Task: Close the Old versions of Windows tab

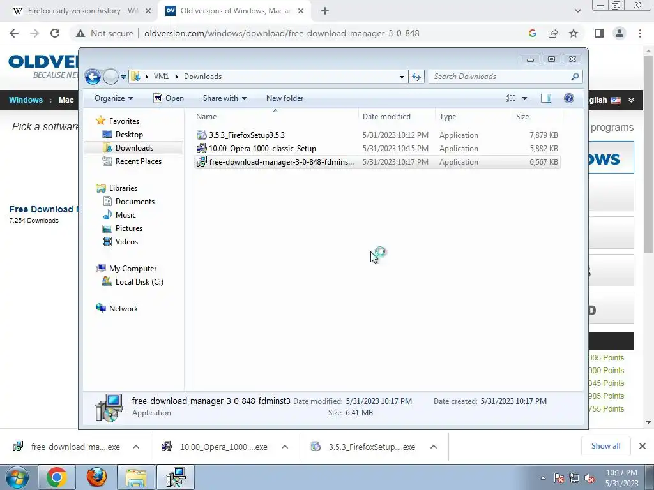Action: 301,11
